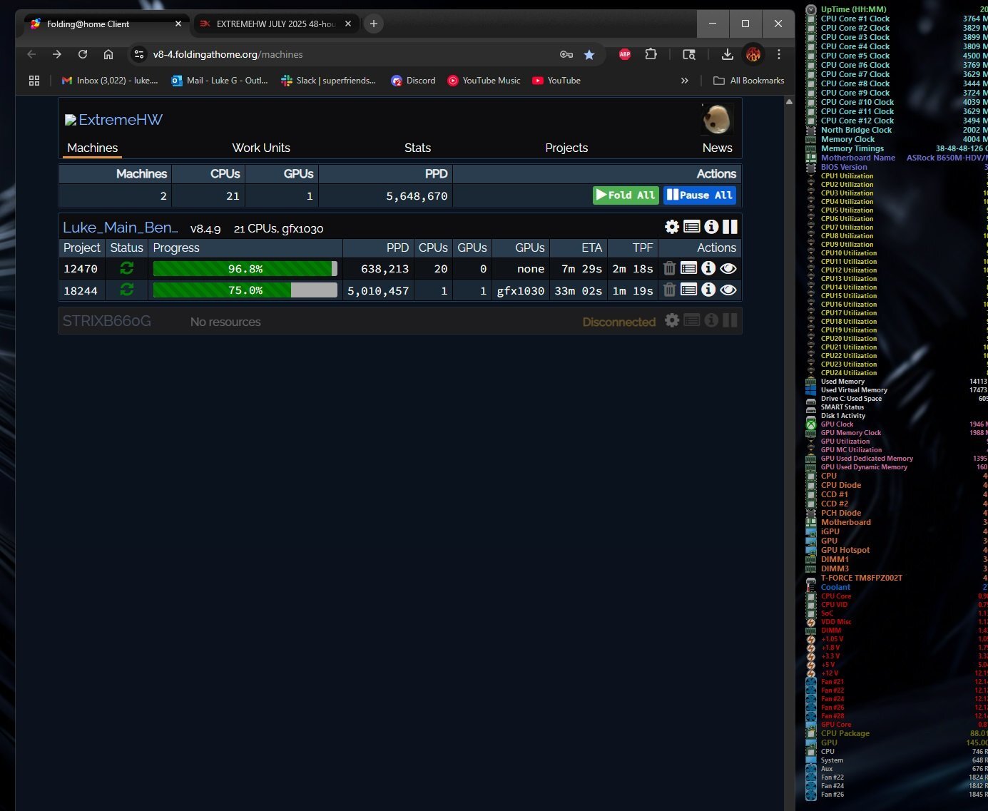Open the All Bookmarks folder

pos(749,81)
